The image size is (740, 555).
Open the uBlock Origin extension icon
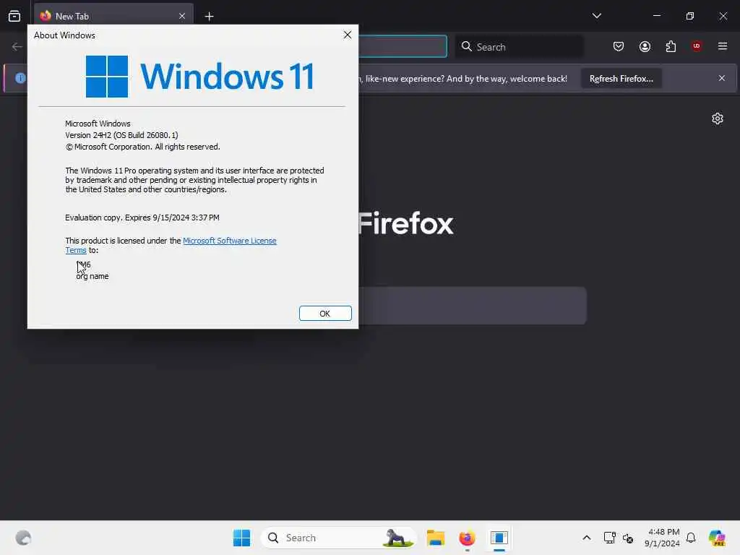(x=697, y=46)
